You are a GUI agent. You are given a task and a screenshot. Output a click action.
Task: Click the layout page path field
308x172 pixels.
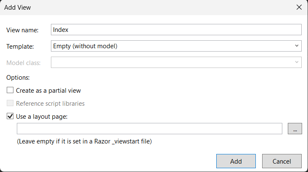tap(149, 129)
